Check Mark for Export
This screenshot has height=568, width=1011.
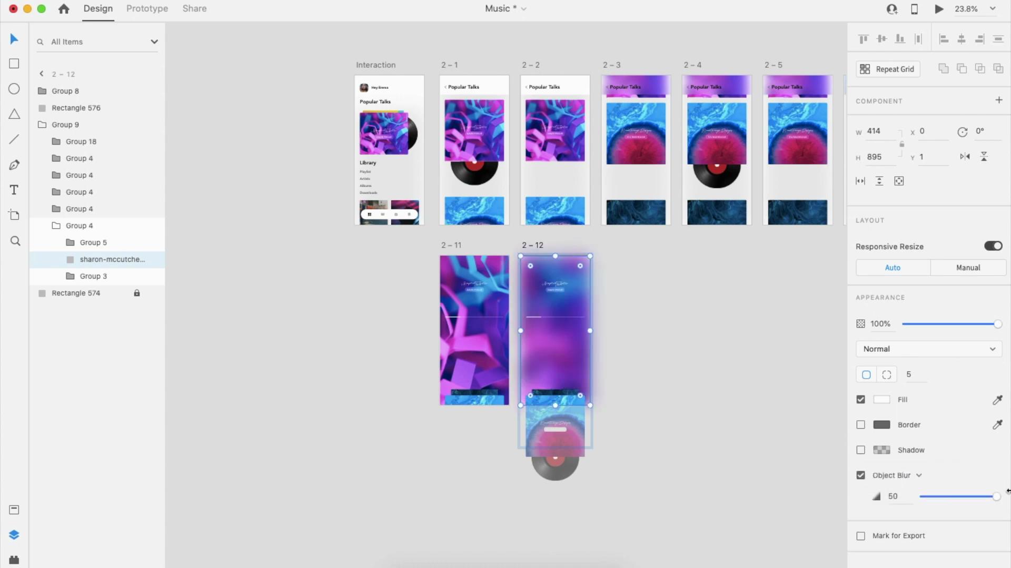(861, 536)
